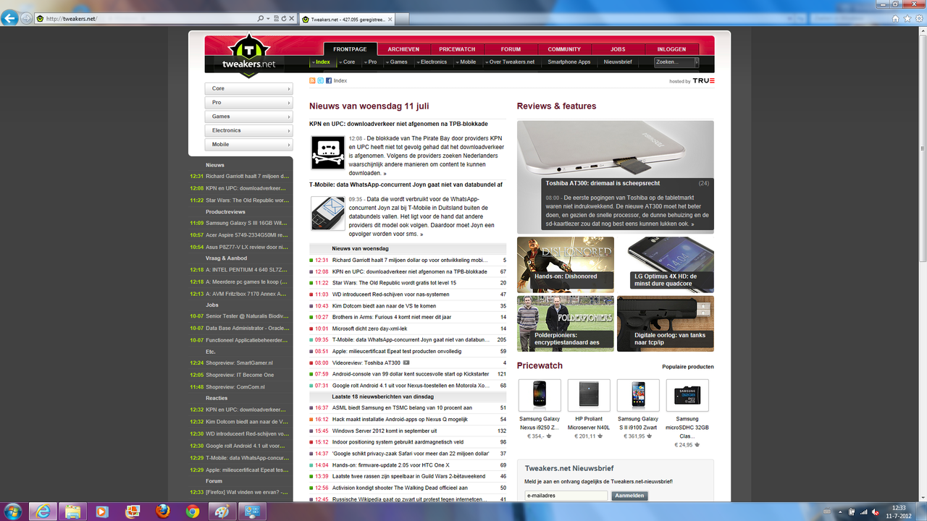Switch to the Forum tab

[x=511, y=49]
